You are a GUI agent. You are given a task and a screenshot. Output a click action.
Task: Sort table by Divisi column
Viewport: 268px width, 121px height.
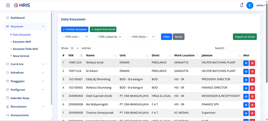click(x=161, y=55)
